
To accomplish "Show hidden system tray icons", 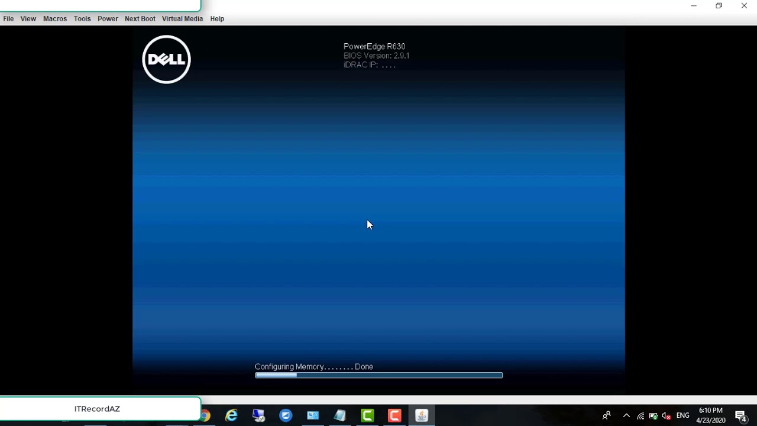I will pos(626,416).
